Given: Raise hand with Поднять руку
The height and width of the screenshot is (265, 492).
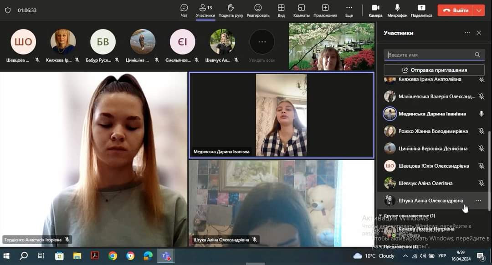Looking at the screenshot, I should click(231, 10).
